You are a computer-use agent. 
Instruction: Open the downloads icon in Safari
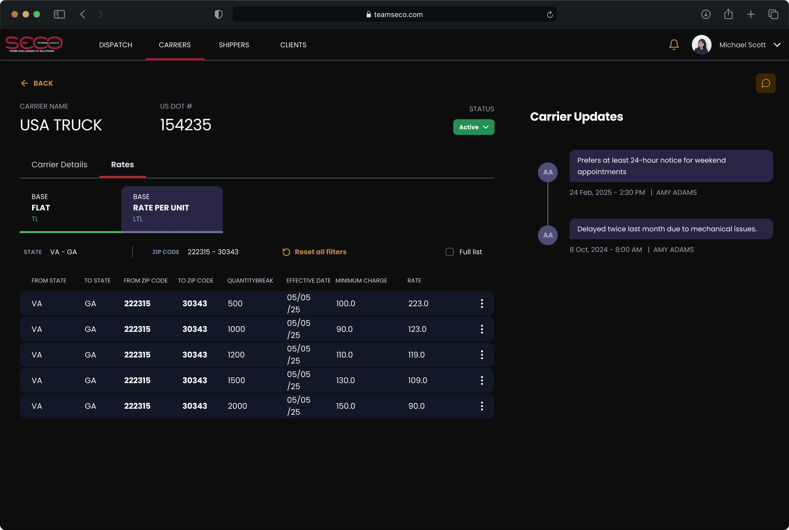pos(706,14)
